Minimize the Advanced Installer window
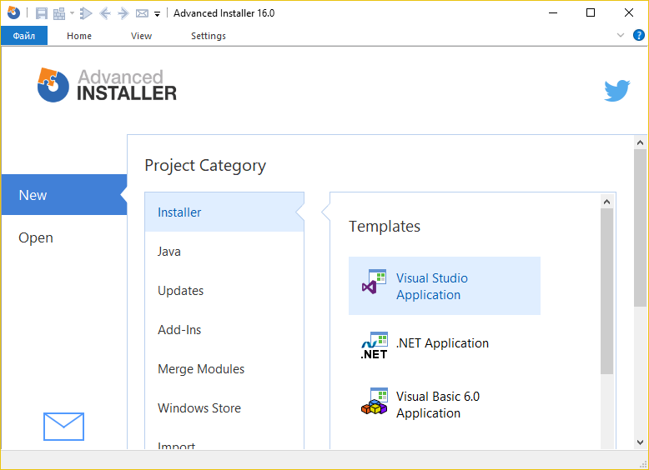The width and height of the screenshot is (649, 470). 552,12
